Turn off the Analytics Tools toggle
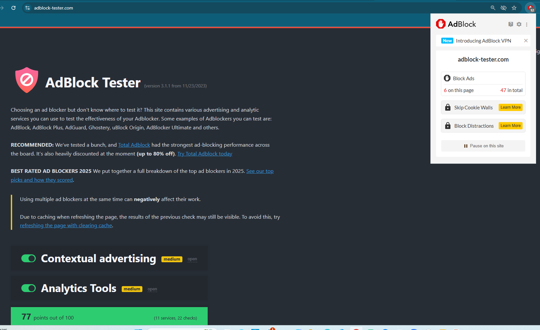 click(29, 288)
